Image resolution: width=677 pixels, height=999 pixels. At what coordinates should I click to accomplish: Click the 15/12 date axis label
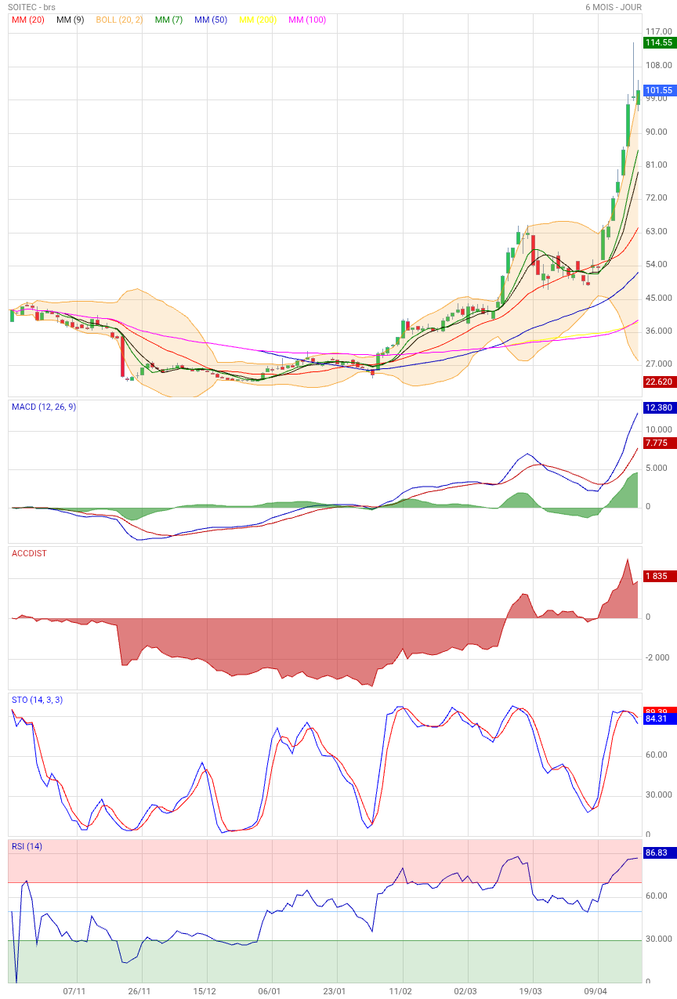click(x=205, y=991)
